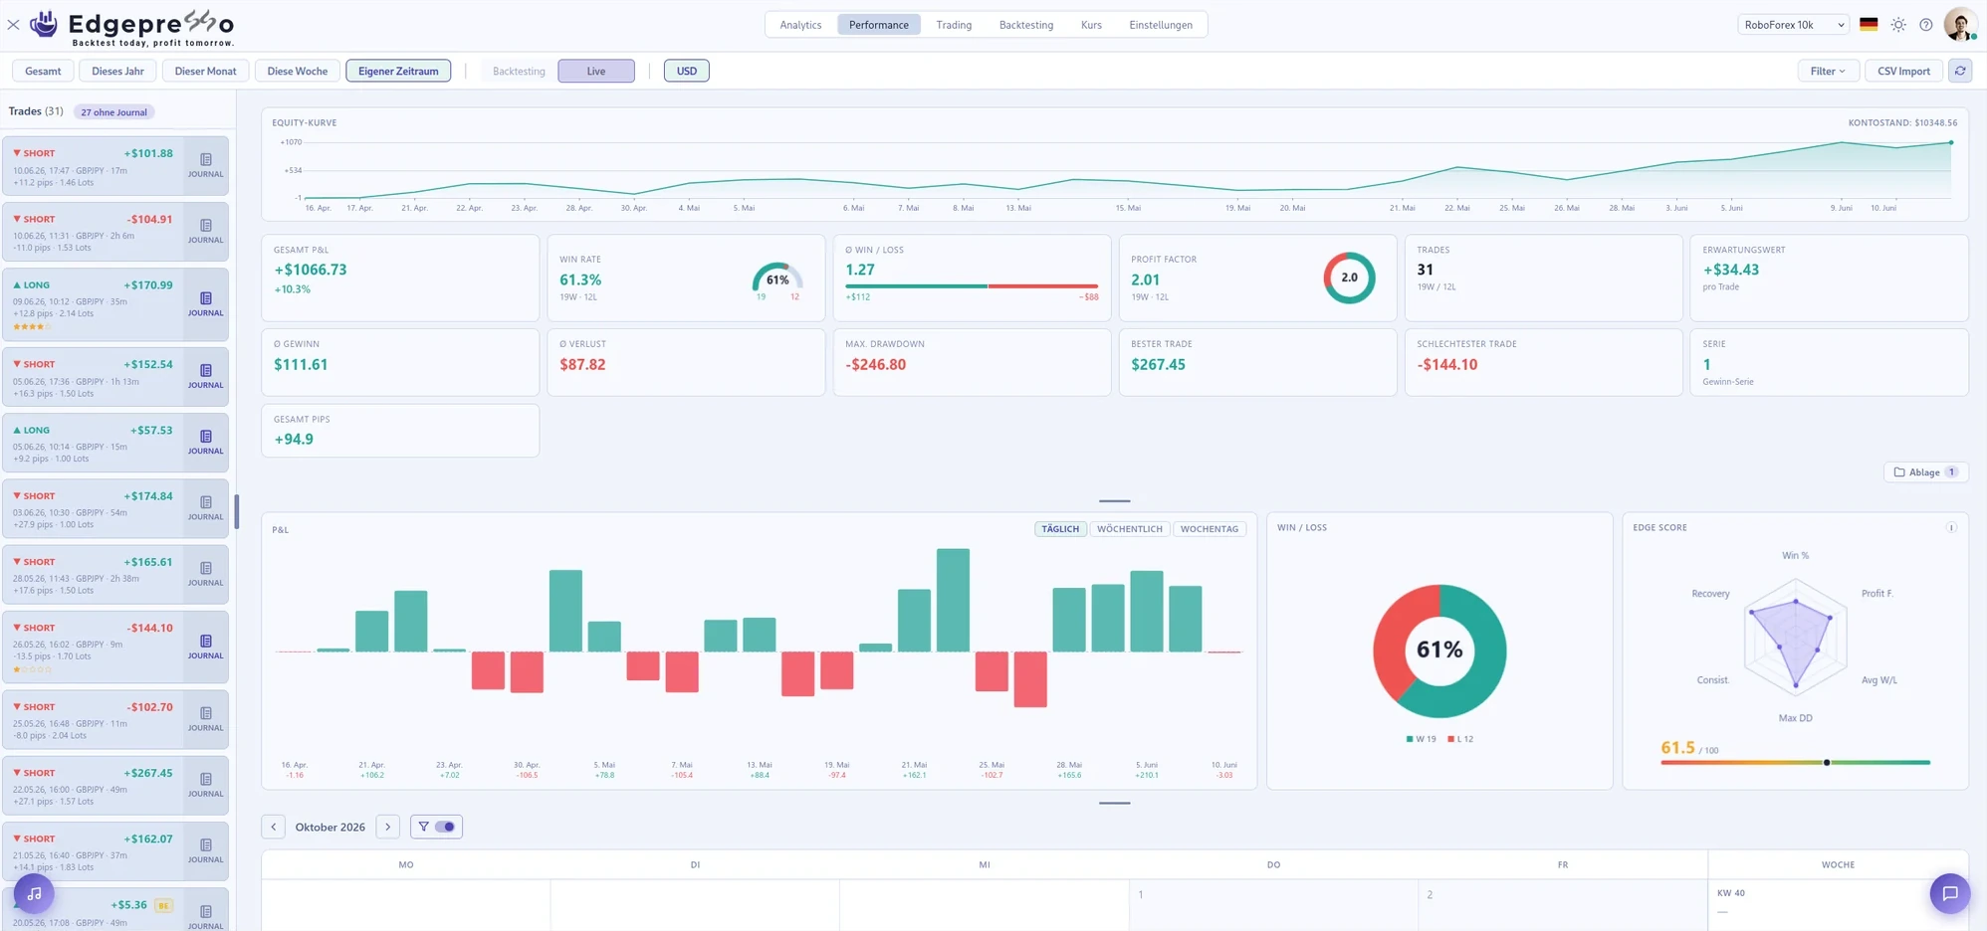Open journal for the +$170.99 long trade
Viewport: 1987px width, 931px height.
click(206, 304)
